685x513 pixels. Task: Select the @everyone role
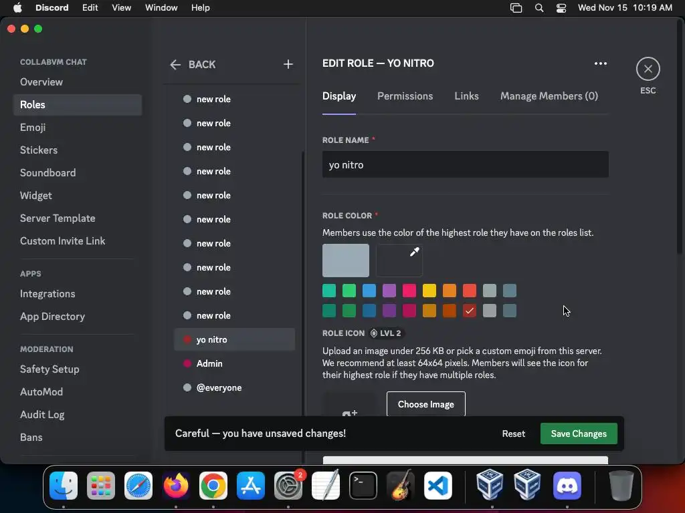point(235,387)
